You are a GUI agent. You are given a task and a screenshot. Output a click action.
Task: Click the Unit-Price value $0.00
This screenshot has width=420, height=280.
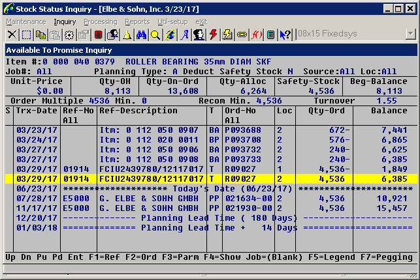pos(50,91)
